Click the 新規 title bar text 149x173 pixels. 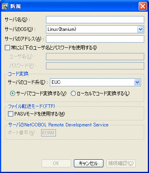(x=16, y=6)
